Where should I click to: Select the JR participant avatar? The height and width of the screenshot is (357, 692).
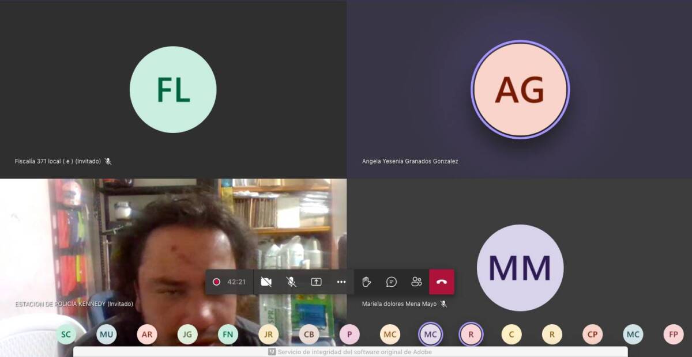pos(268,334)
